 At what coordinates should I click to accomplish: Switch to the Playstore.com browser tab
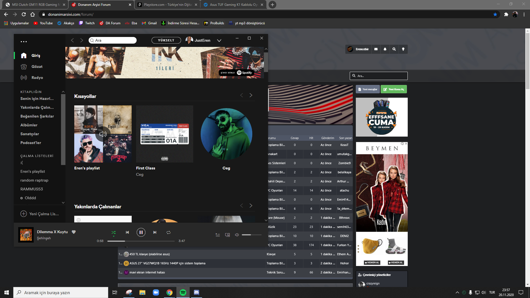pos(167,5)
